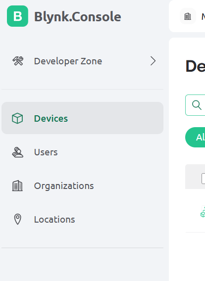The image size is (205, 281).
Task: Click the magnifier icon in search box
Action: click(197, 105)
